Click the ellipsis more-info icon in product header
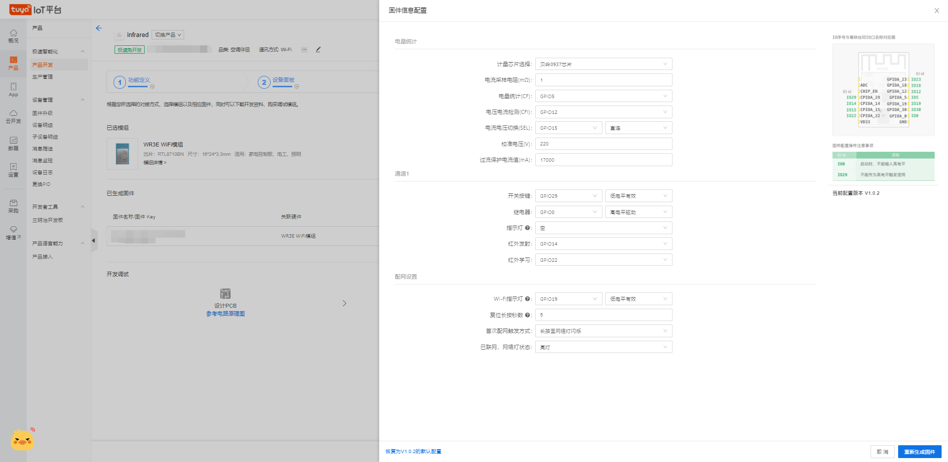This screenshot has width=948, height=462. click(304, 49)
